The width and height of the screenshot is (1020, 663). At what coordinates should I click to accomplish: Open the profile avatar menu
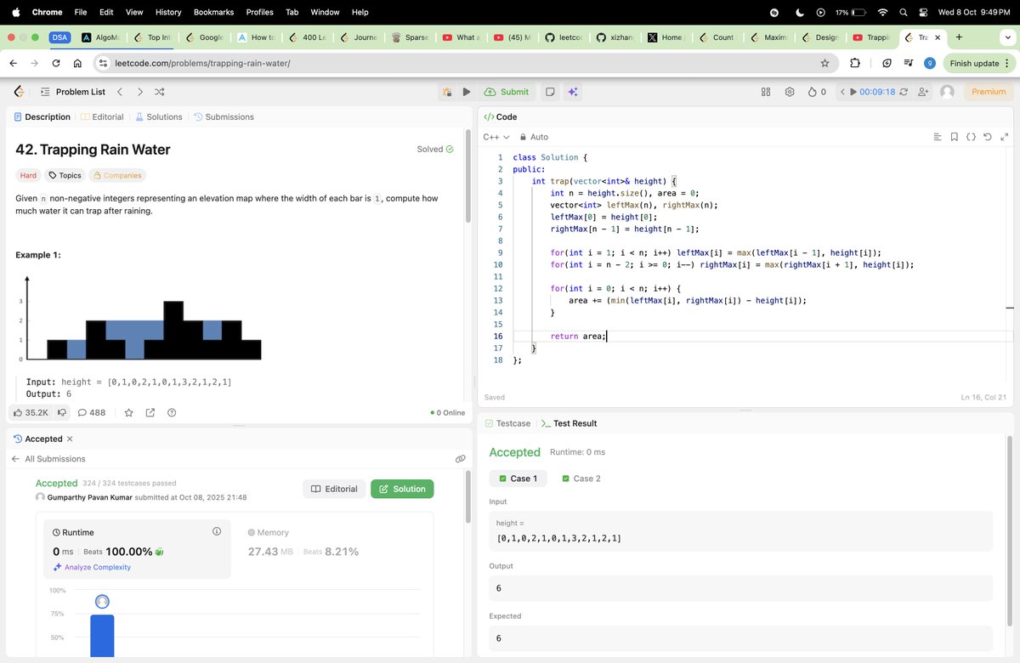point(947,92)
